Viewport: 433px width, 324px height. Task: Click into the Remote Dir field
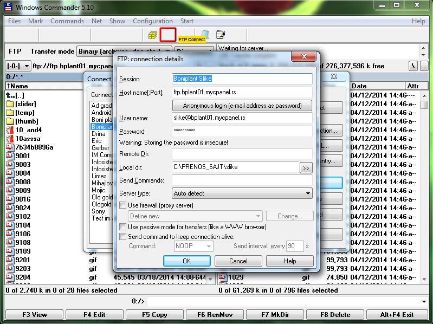(x=242, y=154)
